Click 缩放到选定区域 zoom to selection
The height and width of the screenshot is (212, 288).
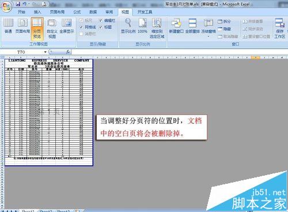coord(157,29)
